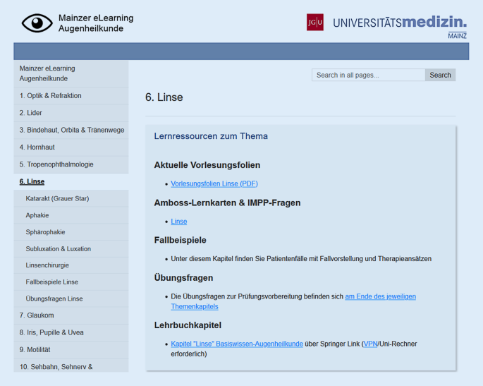Open '10. Sehbahn, Sehnerv &' chapter
Image resolution: width=483 pixels, height=386 pixels.
(71, 366)
